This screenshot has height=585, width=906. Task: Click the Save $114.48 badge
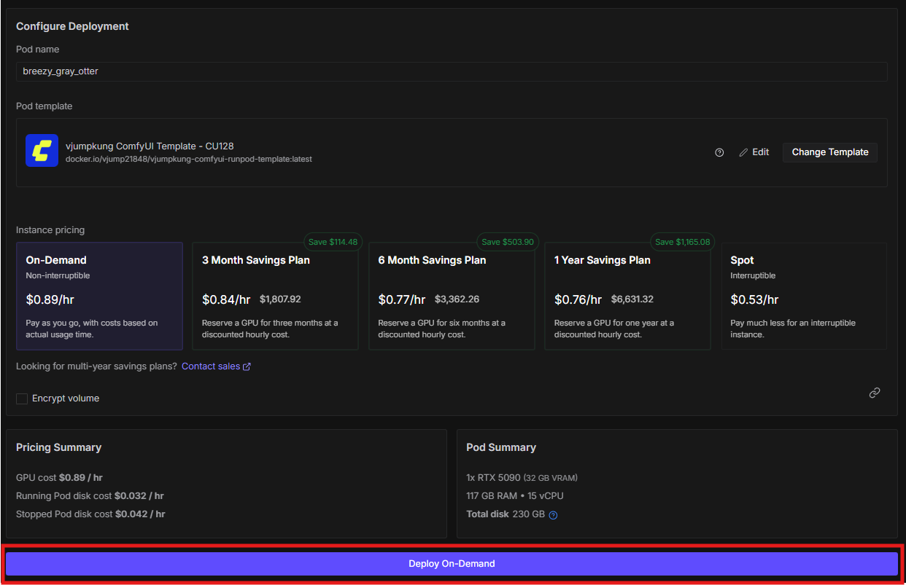coord(333,242)
